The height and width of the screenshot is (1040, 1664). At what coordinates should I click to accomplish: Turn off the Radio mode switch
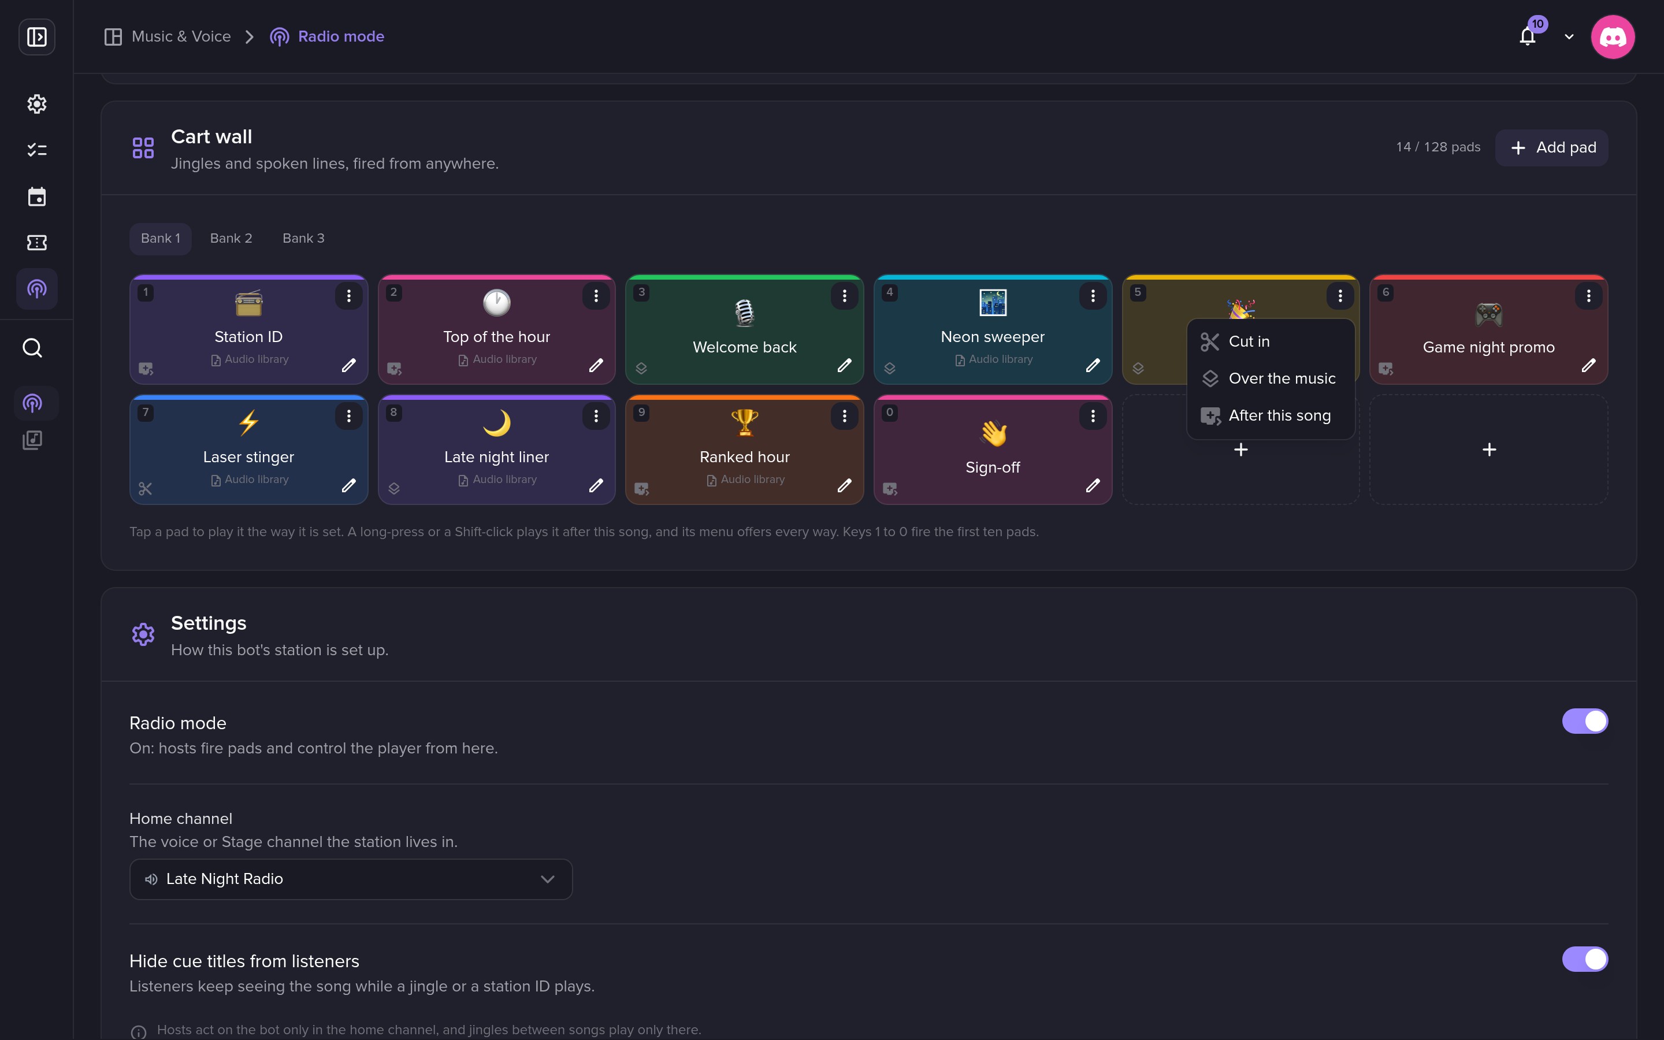pyautogui.click(x=1585, y=721)
